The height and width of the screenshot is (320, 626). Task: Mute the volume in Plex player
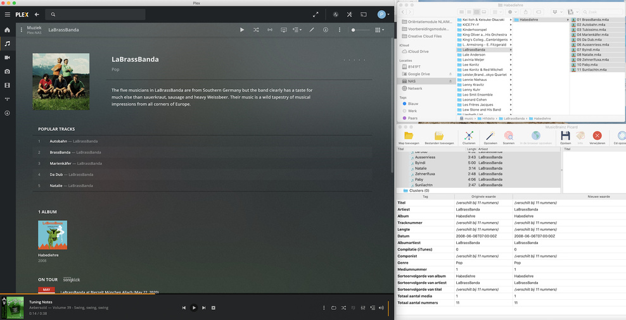(x=381, y=307)
